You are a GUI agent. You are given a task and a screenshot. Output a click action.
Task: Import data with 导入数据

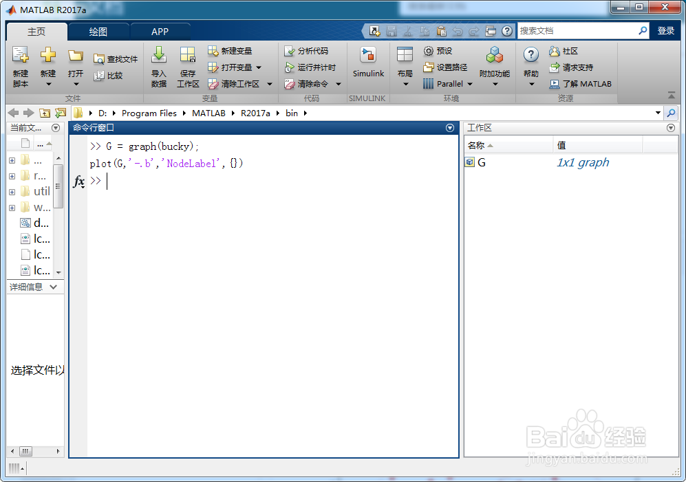click(x=159, y=67)
